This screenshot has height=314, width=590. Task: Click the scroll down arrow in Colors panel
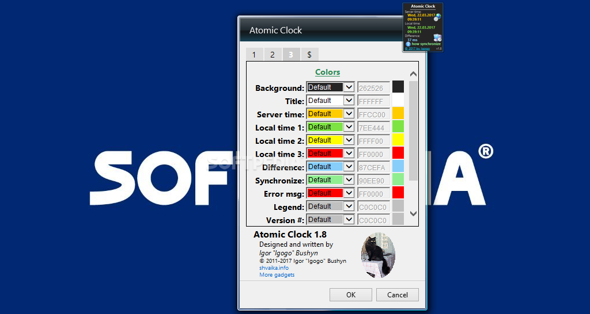(x=413, y=213)
